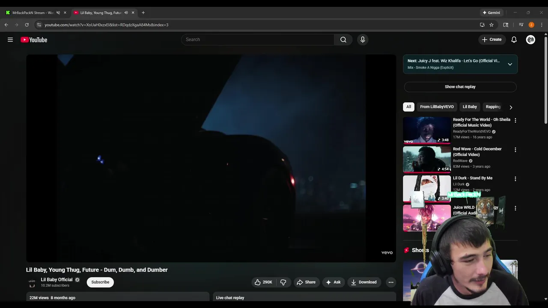
Task: Click the Gemini button
Action: (x=491, y=12)
